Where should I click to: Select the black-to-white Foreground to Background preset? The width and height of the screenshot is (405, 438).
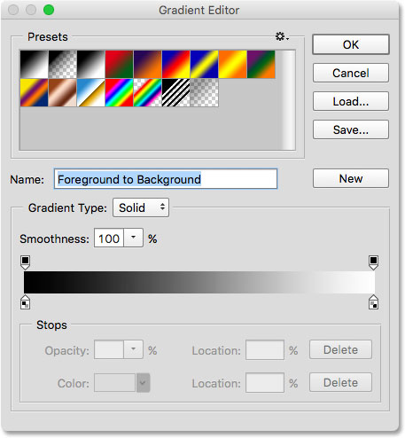click(x=35, y=64)
